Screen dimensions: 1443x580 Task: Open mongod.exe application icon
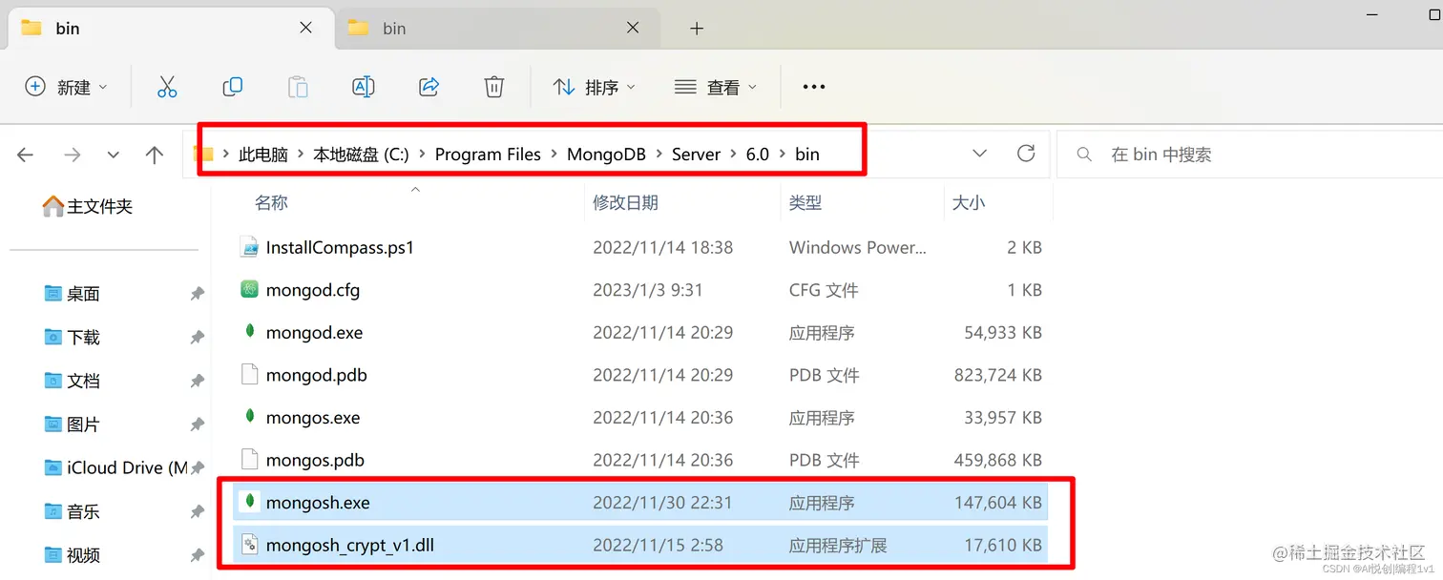tap(249, 332)
